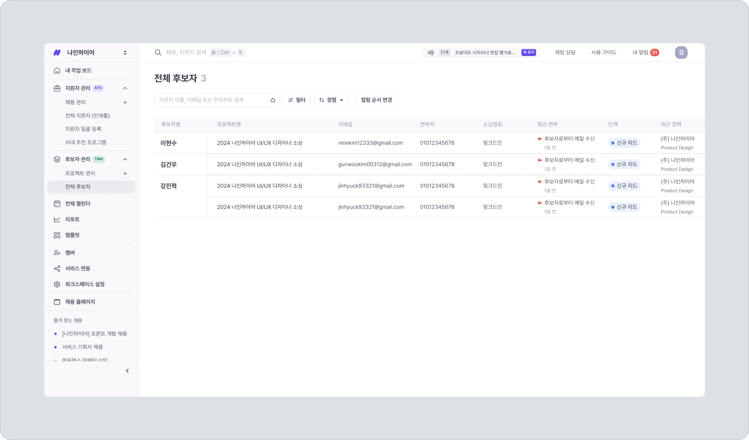749x440 pixels.
Task: Open 사용 가이드
Action: (604, 52)
